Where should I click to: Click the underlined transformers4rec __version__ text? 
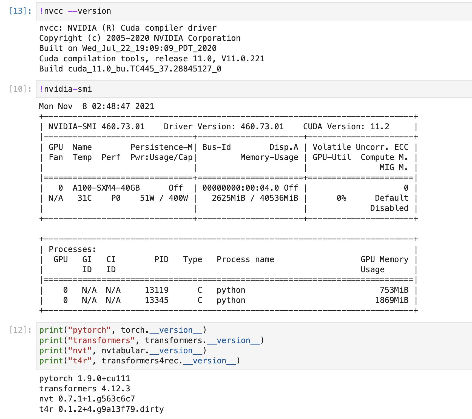pos(209,361)
